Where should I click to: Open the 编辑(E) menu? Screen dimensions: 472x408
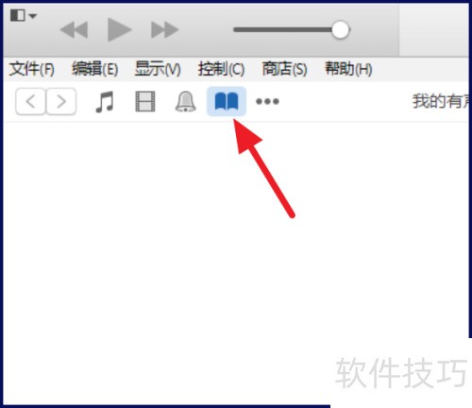coord(94,69)
